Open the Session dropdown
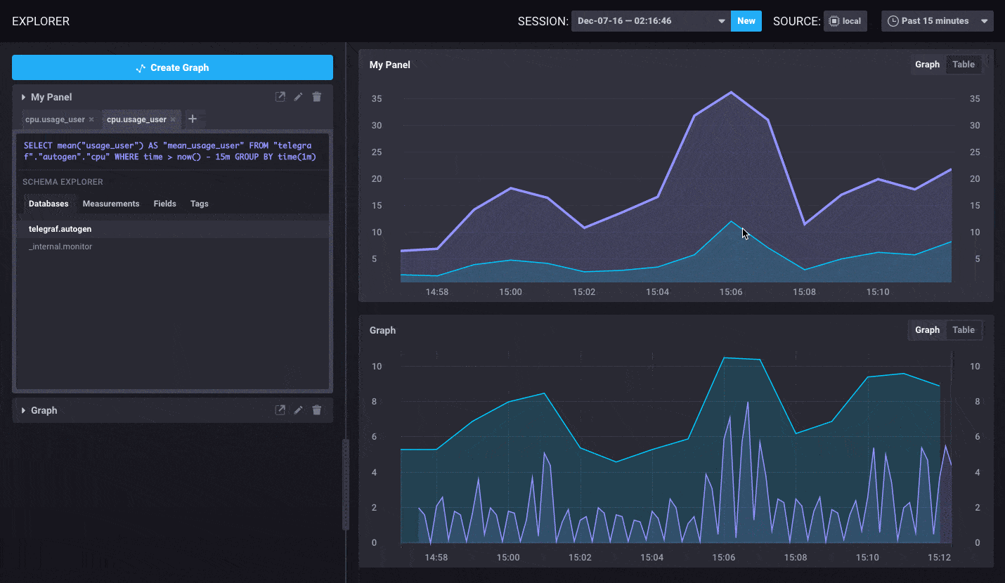 (650, 21)
